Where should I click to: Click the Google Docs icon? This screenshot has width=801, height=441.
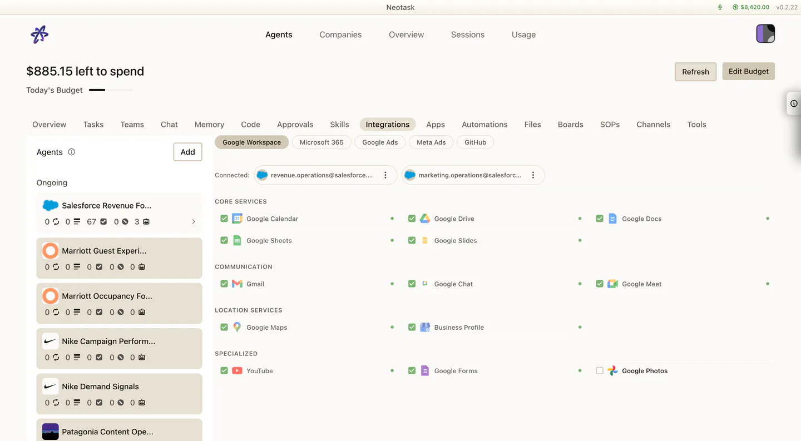click(612, 219)
